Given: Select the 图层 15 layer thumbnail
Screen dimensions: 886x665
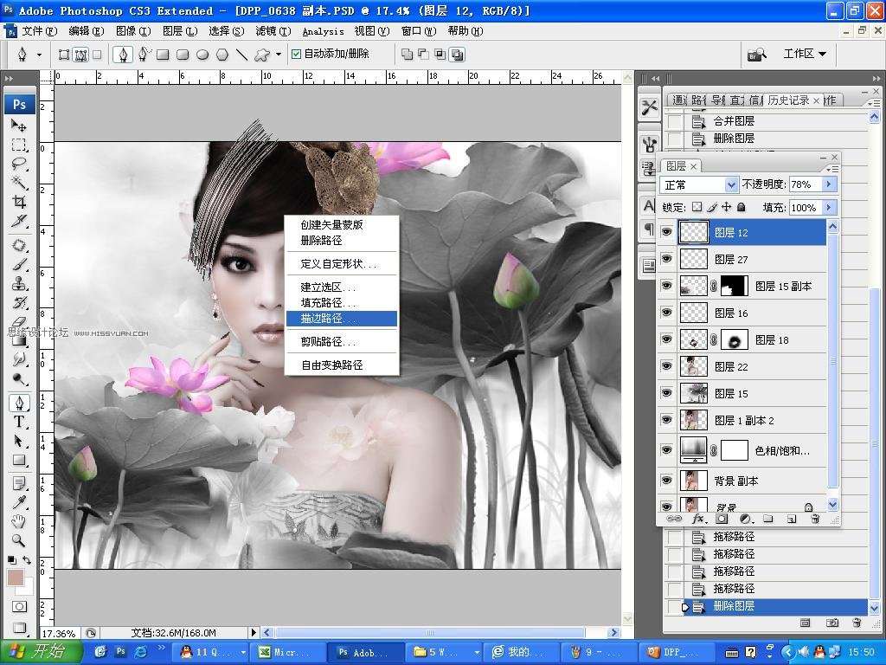Looking at the screenshot, I should click(694, 393).
